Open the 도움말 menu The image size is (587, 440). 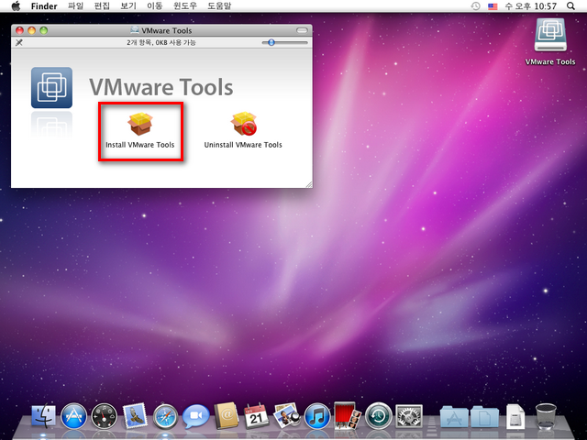(x=219, y=6)
